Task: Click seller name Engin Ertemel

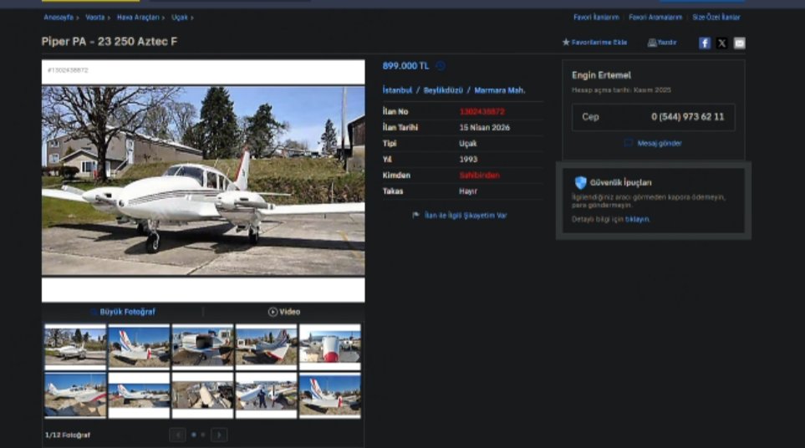Action: click(x=601, y=75)
